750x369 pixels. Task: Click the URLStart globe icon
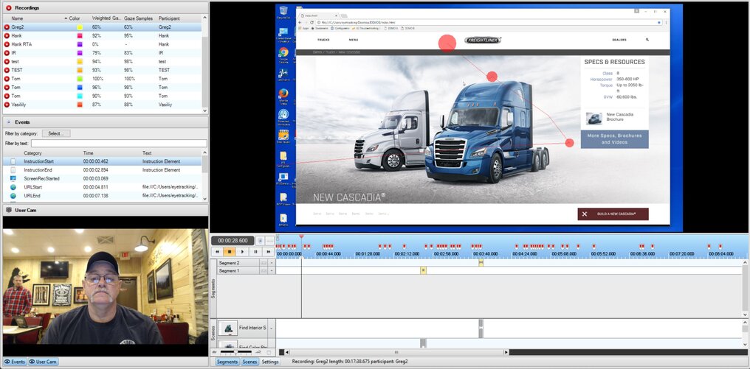tap(13, 187)
